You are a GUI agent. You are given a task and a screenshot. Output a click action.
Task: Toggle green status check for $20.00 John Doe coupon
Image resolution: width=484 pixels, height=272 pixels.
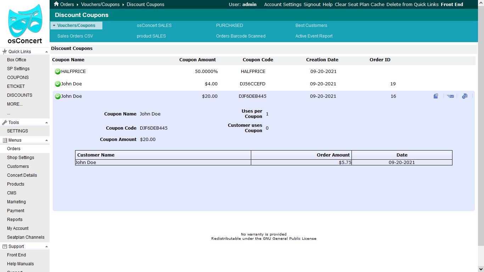click(58, 96)
